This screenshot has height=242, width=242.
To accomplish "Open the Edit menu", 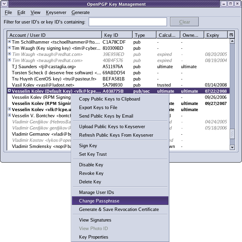I will 21,12.
